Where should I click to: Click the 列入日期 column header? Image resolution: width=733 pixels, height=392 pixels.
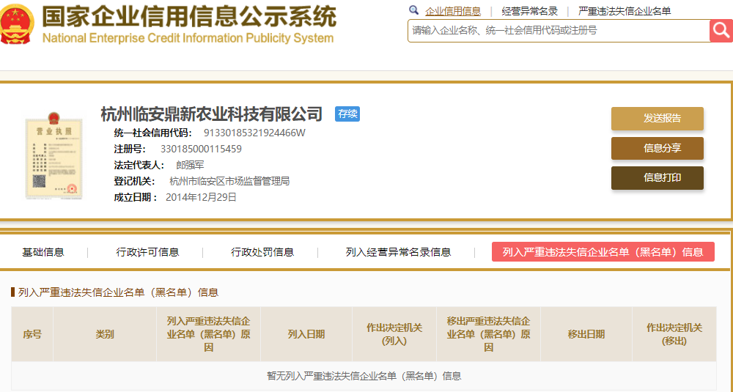pos(306,335)
